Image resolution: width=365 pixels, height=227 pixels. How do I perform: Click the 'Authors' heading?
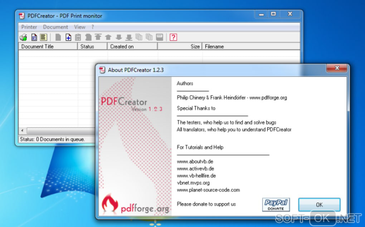click(x=185, y=83)
